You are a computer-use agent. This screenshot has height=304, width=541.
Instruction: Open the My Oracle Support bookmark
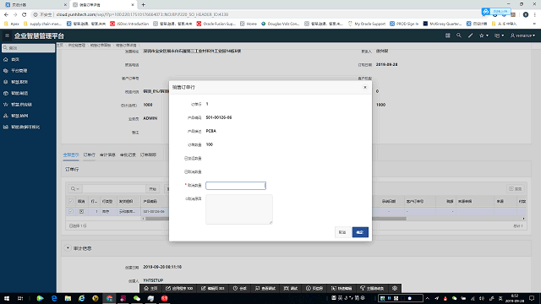click(x=366, y=24)
